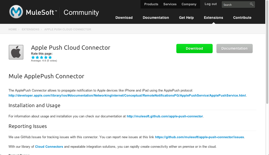Follow the Cloud Connectors link
This screenshot has height=155, width=269.
pyautogui.click(x=49, y=146)
